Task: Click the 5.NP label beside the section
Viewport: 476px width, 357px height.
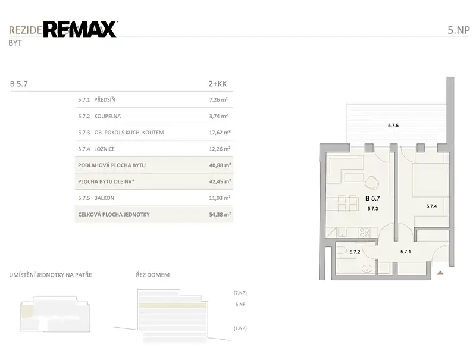Action: click(x=240, y=304)
